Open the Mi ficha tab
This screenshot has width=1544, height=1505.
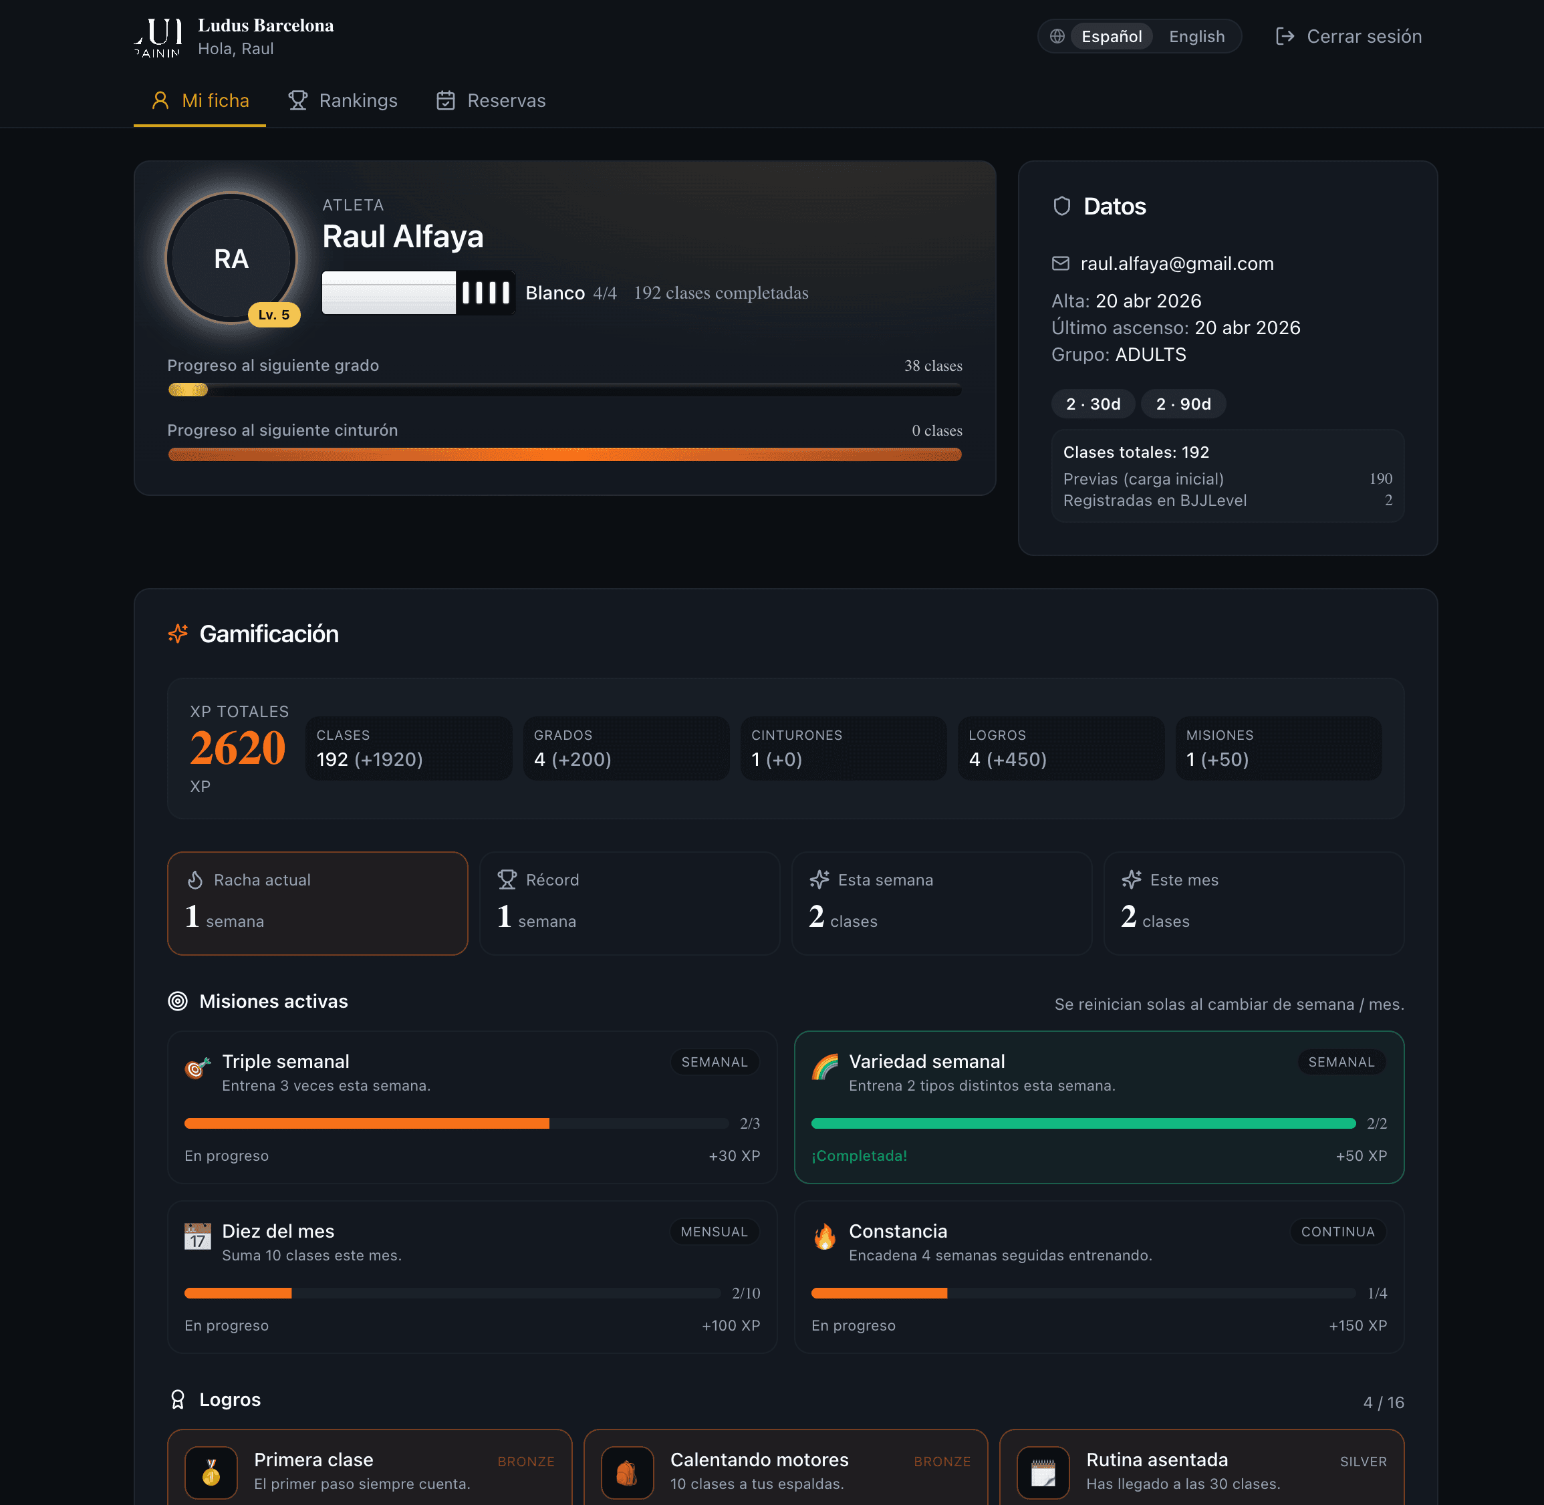[x=199, y=100]
